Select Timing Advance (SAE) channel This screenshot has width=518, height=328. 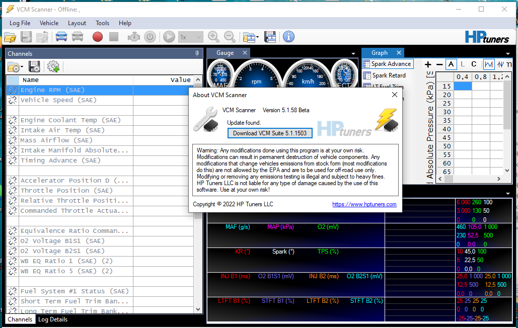coord(100,160)
